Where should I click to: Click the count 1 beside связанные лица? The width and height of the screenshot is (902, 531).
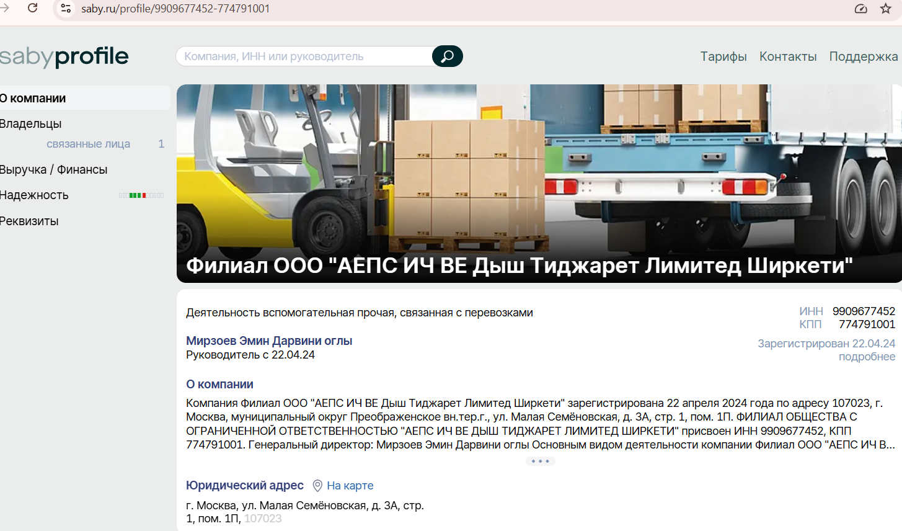(161, 144)
